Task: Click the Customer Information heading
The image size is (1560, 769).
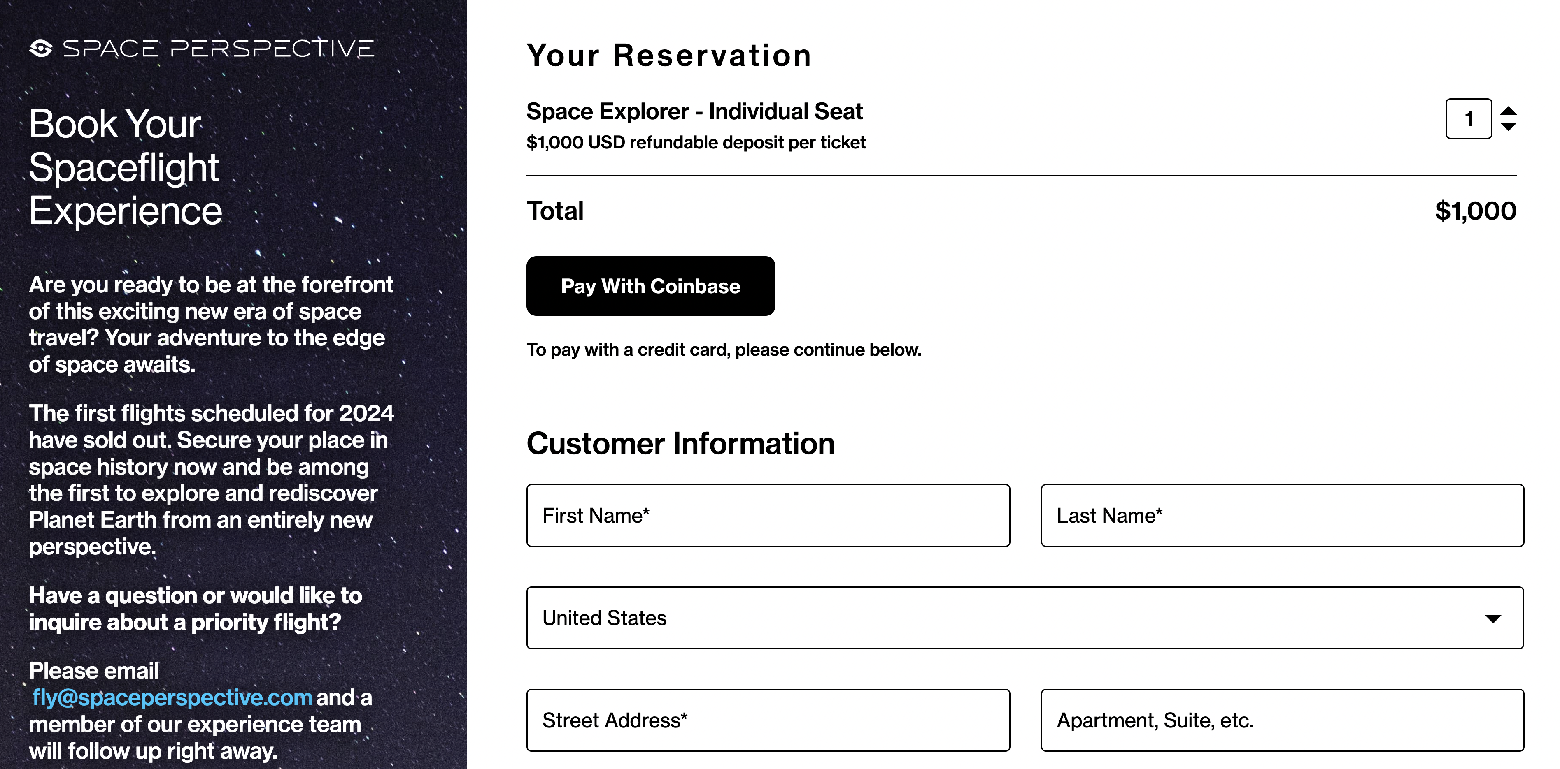Action: pyautogui.click(x=680, y=443)
